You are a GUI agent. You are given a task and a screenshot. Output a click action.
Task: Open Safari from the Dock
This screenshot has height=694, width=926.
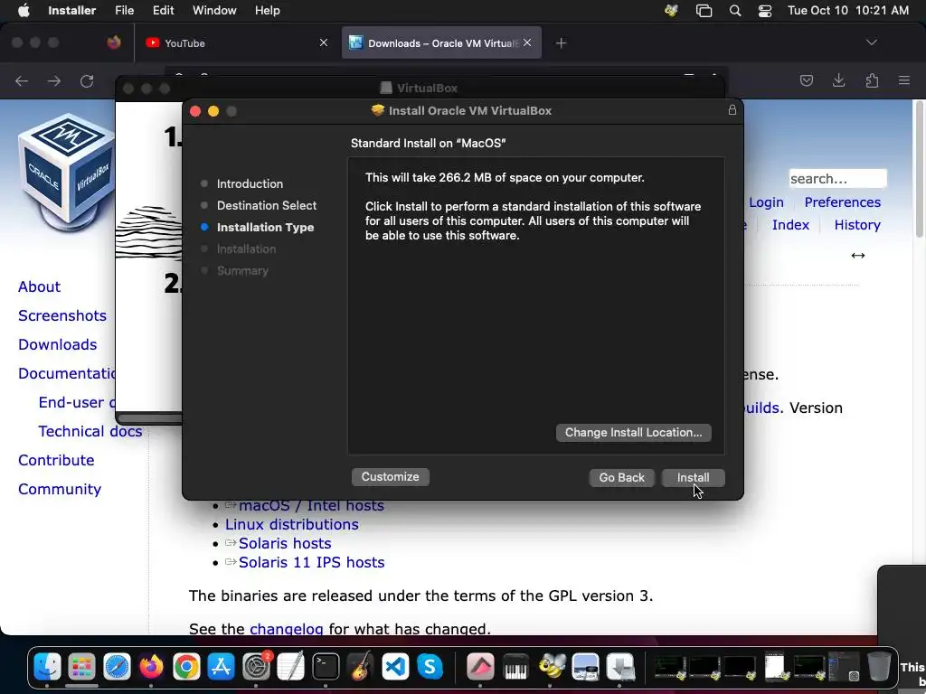coord(117,667)
